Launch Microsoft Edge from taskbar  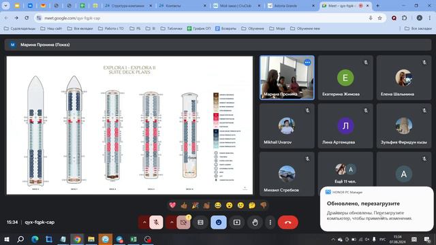point(35,239)
